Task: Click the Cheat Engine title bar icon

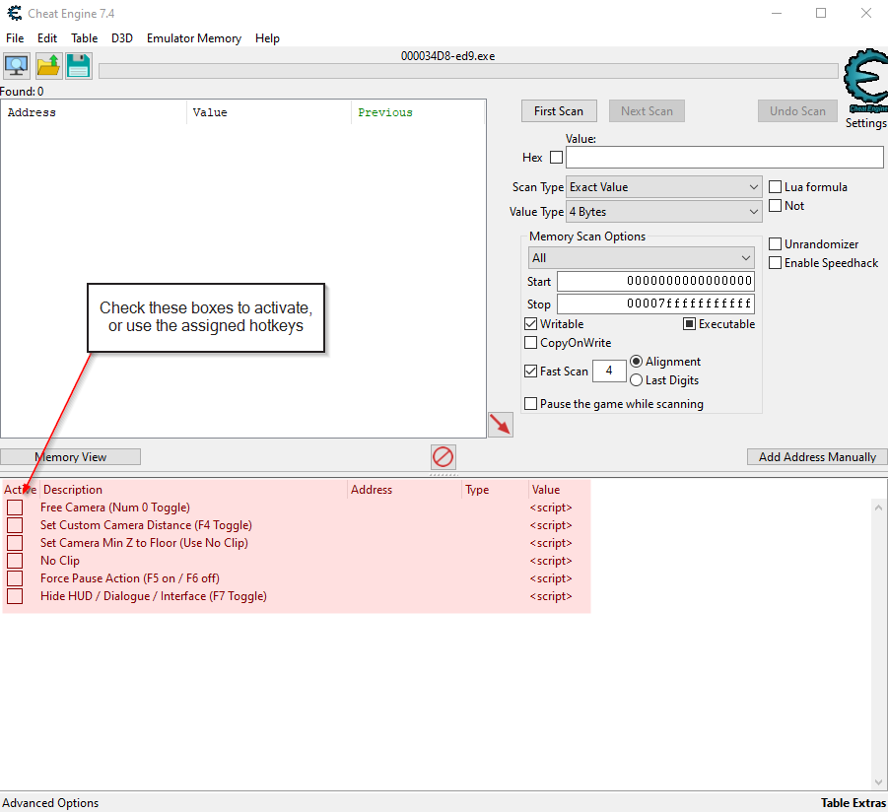Action: point(15,13)
